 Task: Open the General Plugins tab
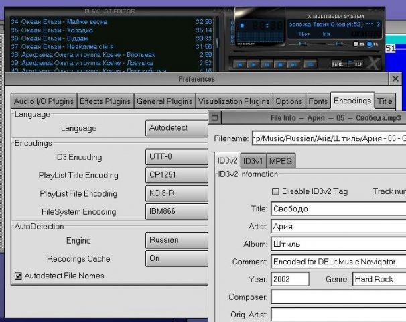164,101
